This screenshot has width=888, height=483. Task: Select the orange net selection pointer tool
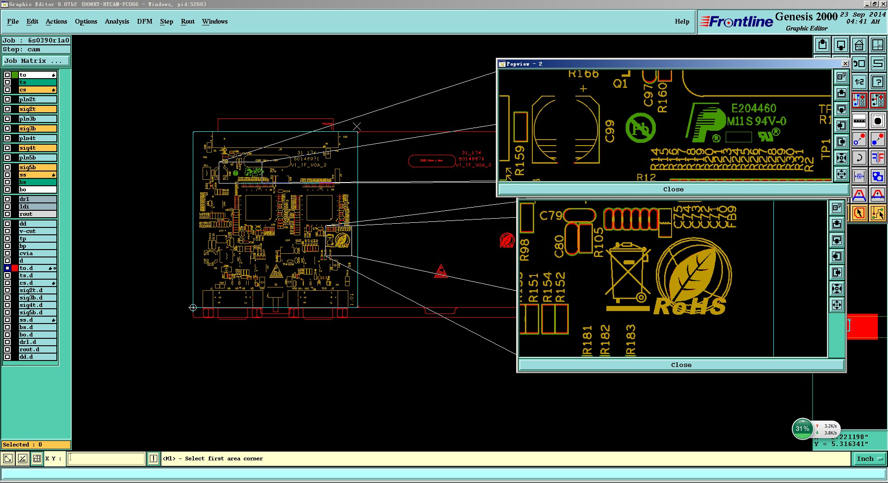pyautogui.click(x=877, y=213)
